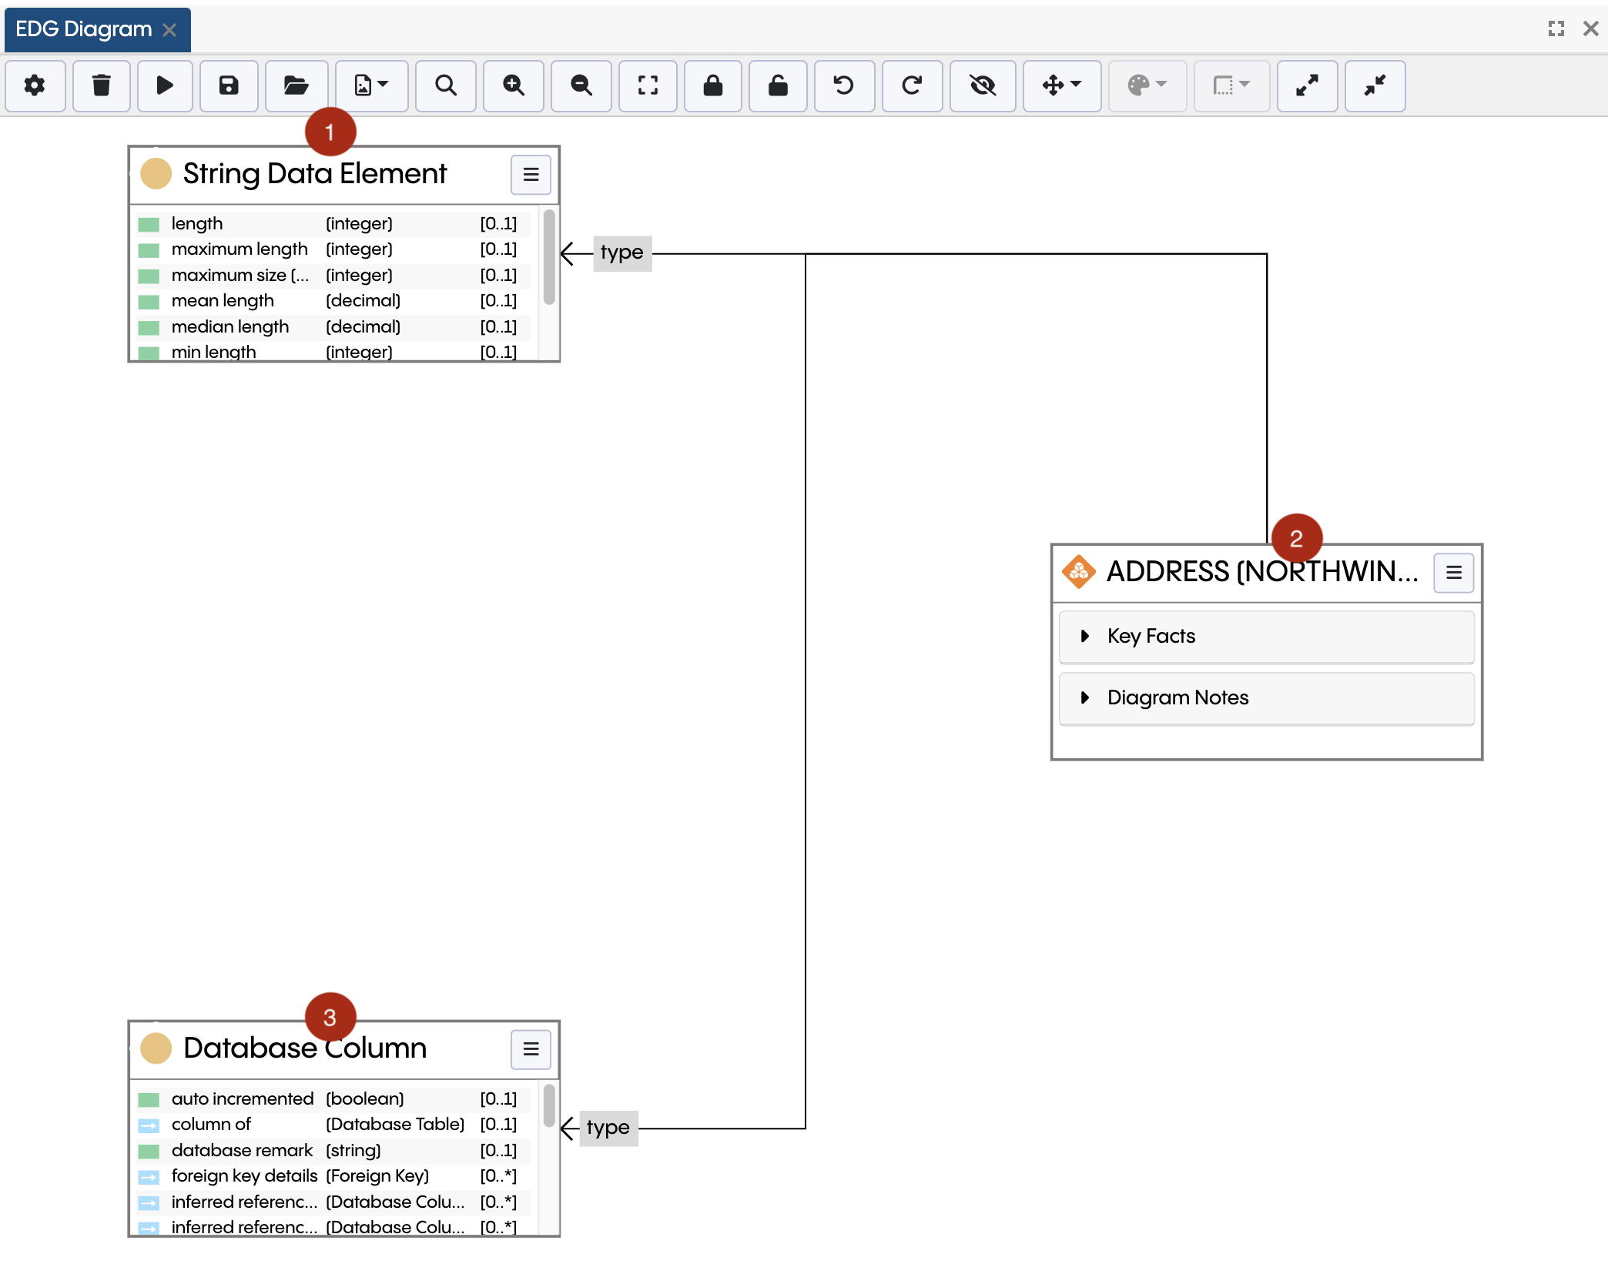Screen dimensions: 1608x1264
Task: Open diagram settings gear icon
Action: 35,85
